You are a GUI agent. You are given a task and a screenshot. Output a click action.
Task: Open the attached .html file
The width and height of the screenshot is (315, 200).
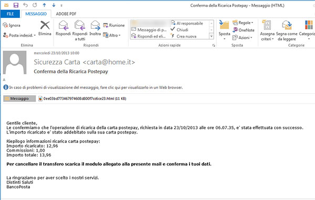coord(82,98)
